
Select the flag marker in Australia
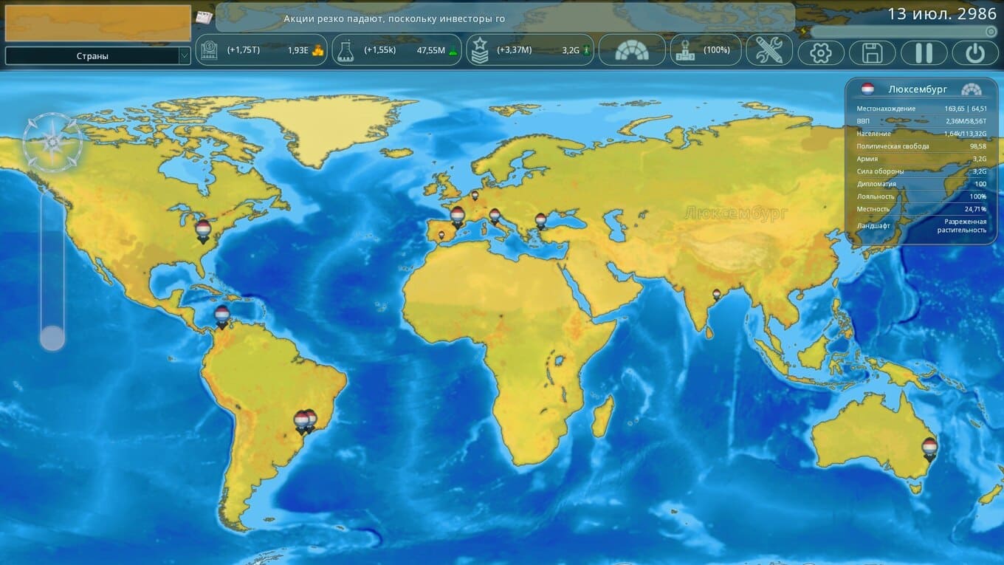[929, 448]
